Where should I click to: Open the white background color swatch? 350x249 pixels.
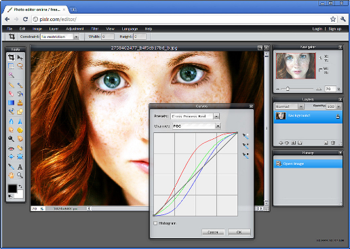20,195
